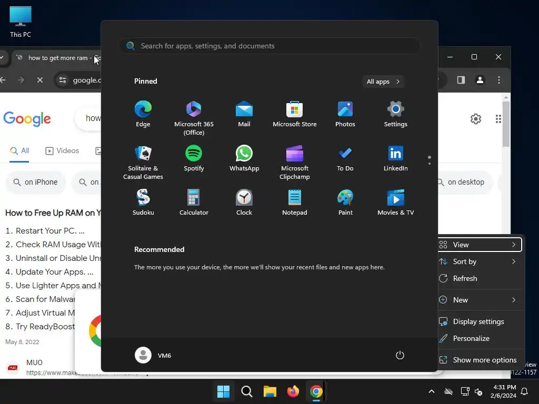
Task: Open Chrome site information icon
Action: tap(63, 80)
